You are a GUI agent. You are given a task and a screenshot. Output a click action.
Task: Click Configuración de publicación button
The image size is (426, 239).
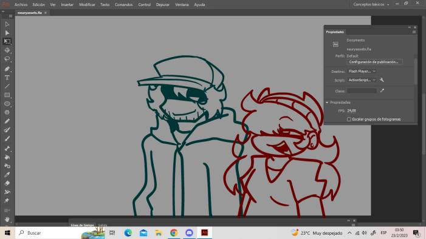click(374, 62)
